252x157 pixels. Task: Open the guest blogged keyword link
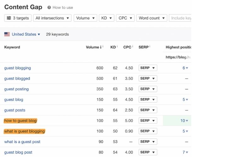pos(17,78)
